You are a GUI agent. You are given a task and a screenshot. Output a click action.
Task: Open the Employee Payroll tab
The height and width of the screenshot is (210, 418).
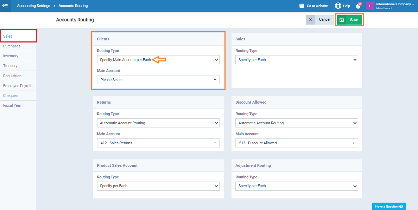[x=17, y=86]
